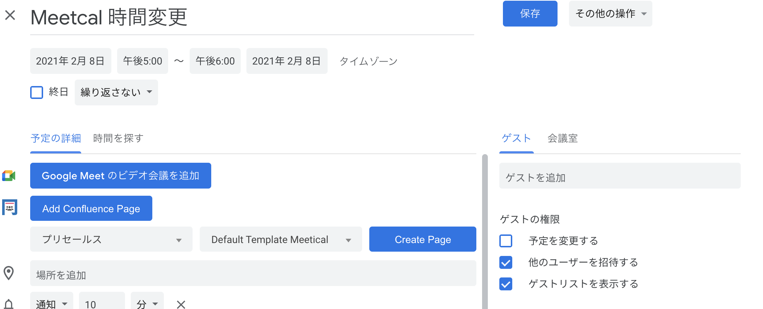Close the event editor with the X icon
Viewport: 763px width, 309px height.
(10, 15)
